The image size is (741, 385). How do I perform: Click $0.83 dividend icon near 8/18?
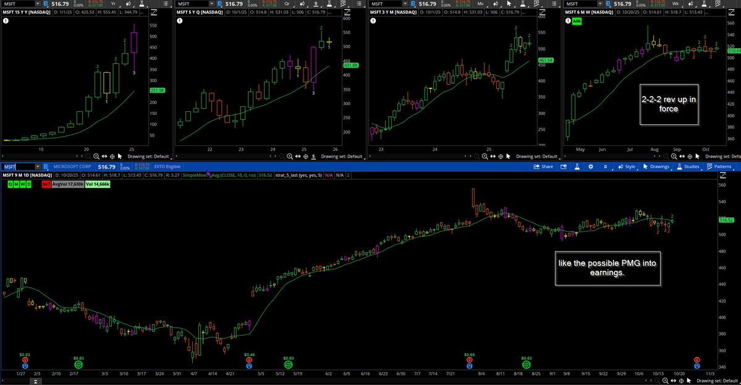coord(526,365)
